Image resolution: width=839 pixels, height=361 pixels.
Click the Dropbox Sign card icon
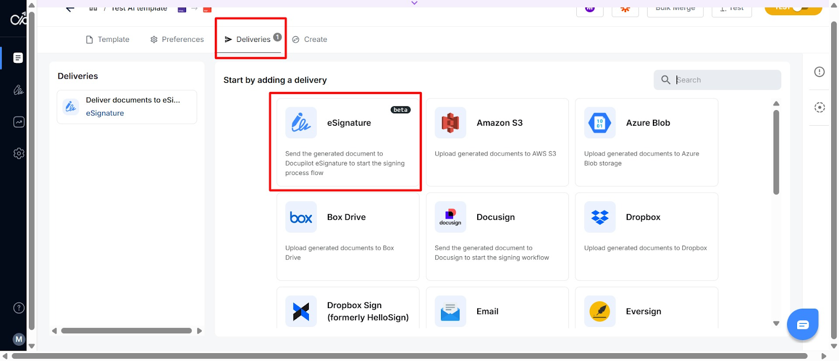301,311
